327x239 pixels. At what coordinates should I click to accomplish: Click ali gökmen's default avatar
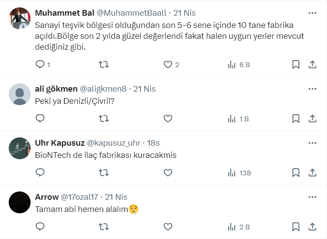coord(20,94)
